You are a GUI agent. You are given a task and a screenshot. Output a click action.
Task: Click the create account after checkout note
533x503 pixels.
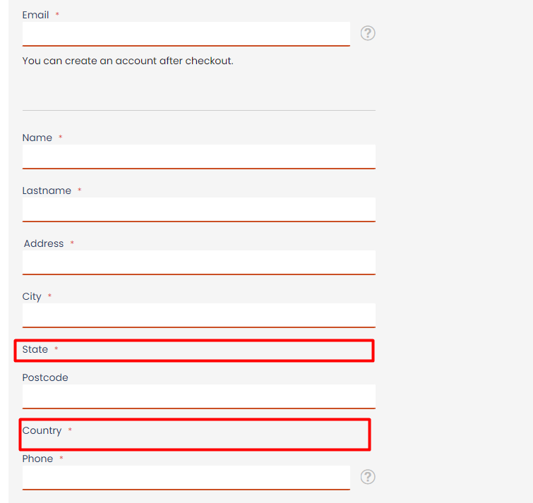(x=128, y=61)
